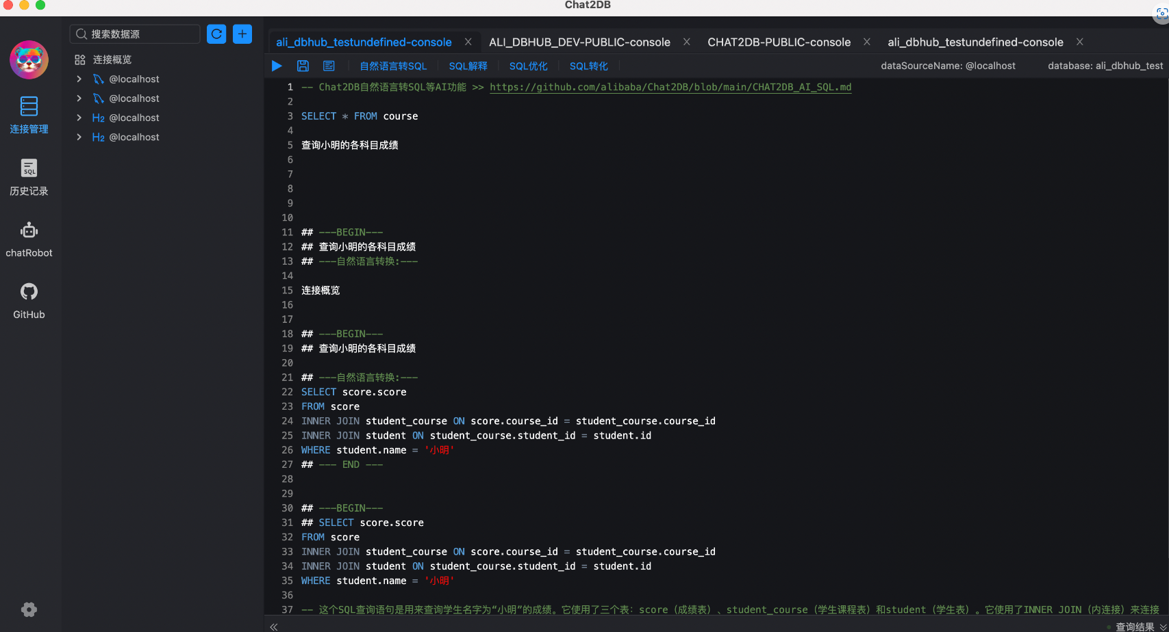Screen dimensions: 1169x632
Task: Open the Chat2DB GitHub link in line 1
Action: 670,87
